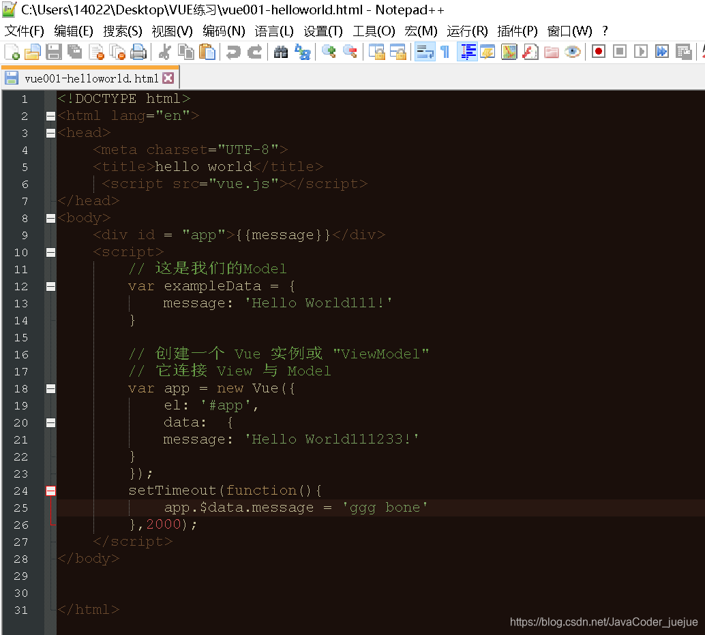Open the 编辑(E) menu
This screenshot has height=635, width=705.
[73, 31]
